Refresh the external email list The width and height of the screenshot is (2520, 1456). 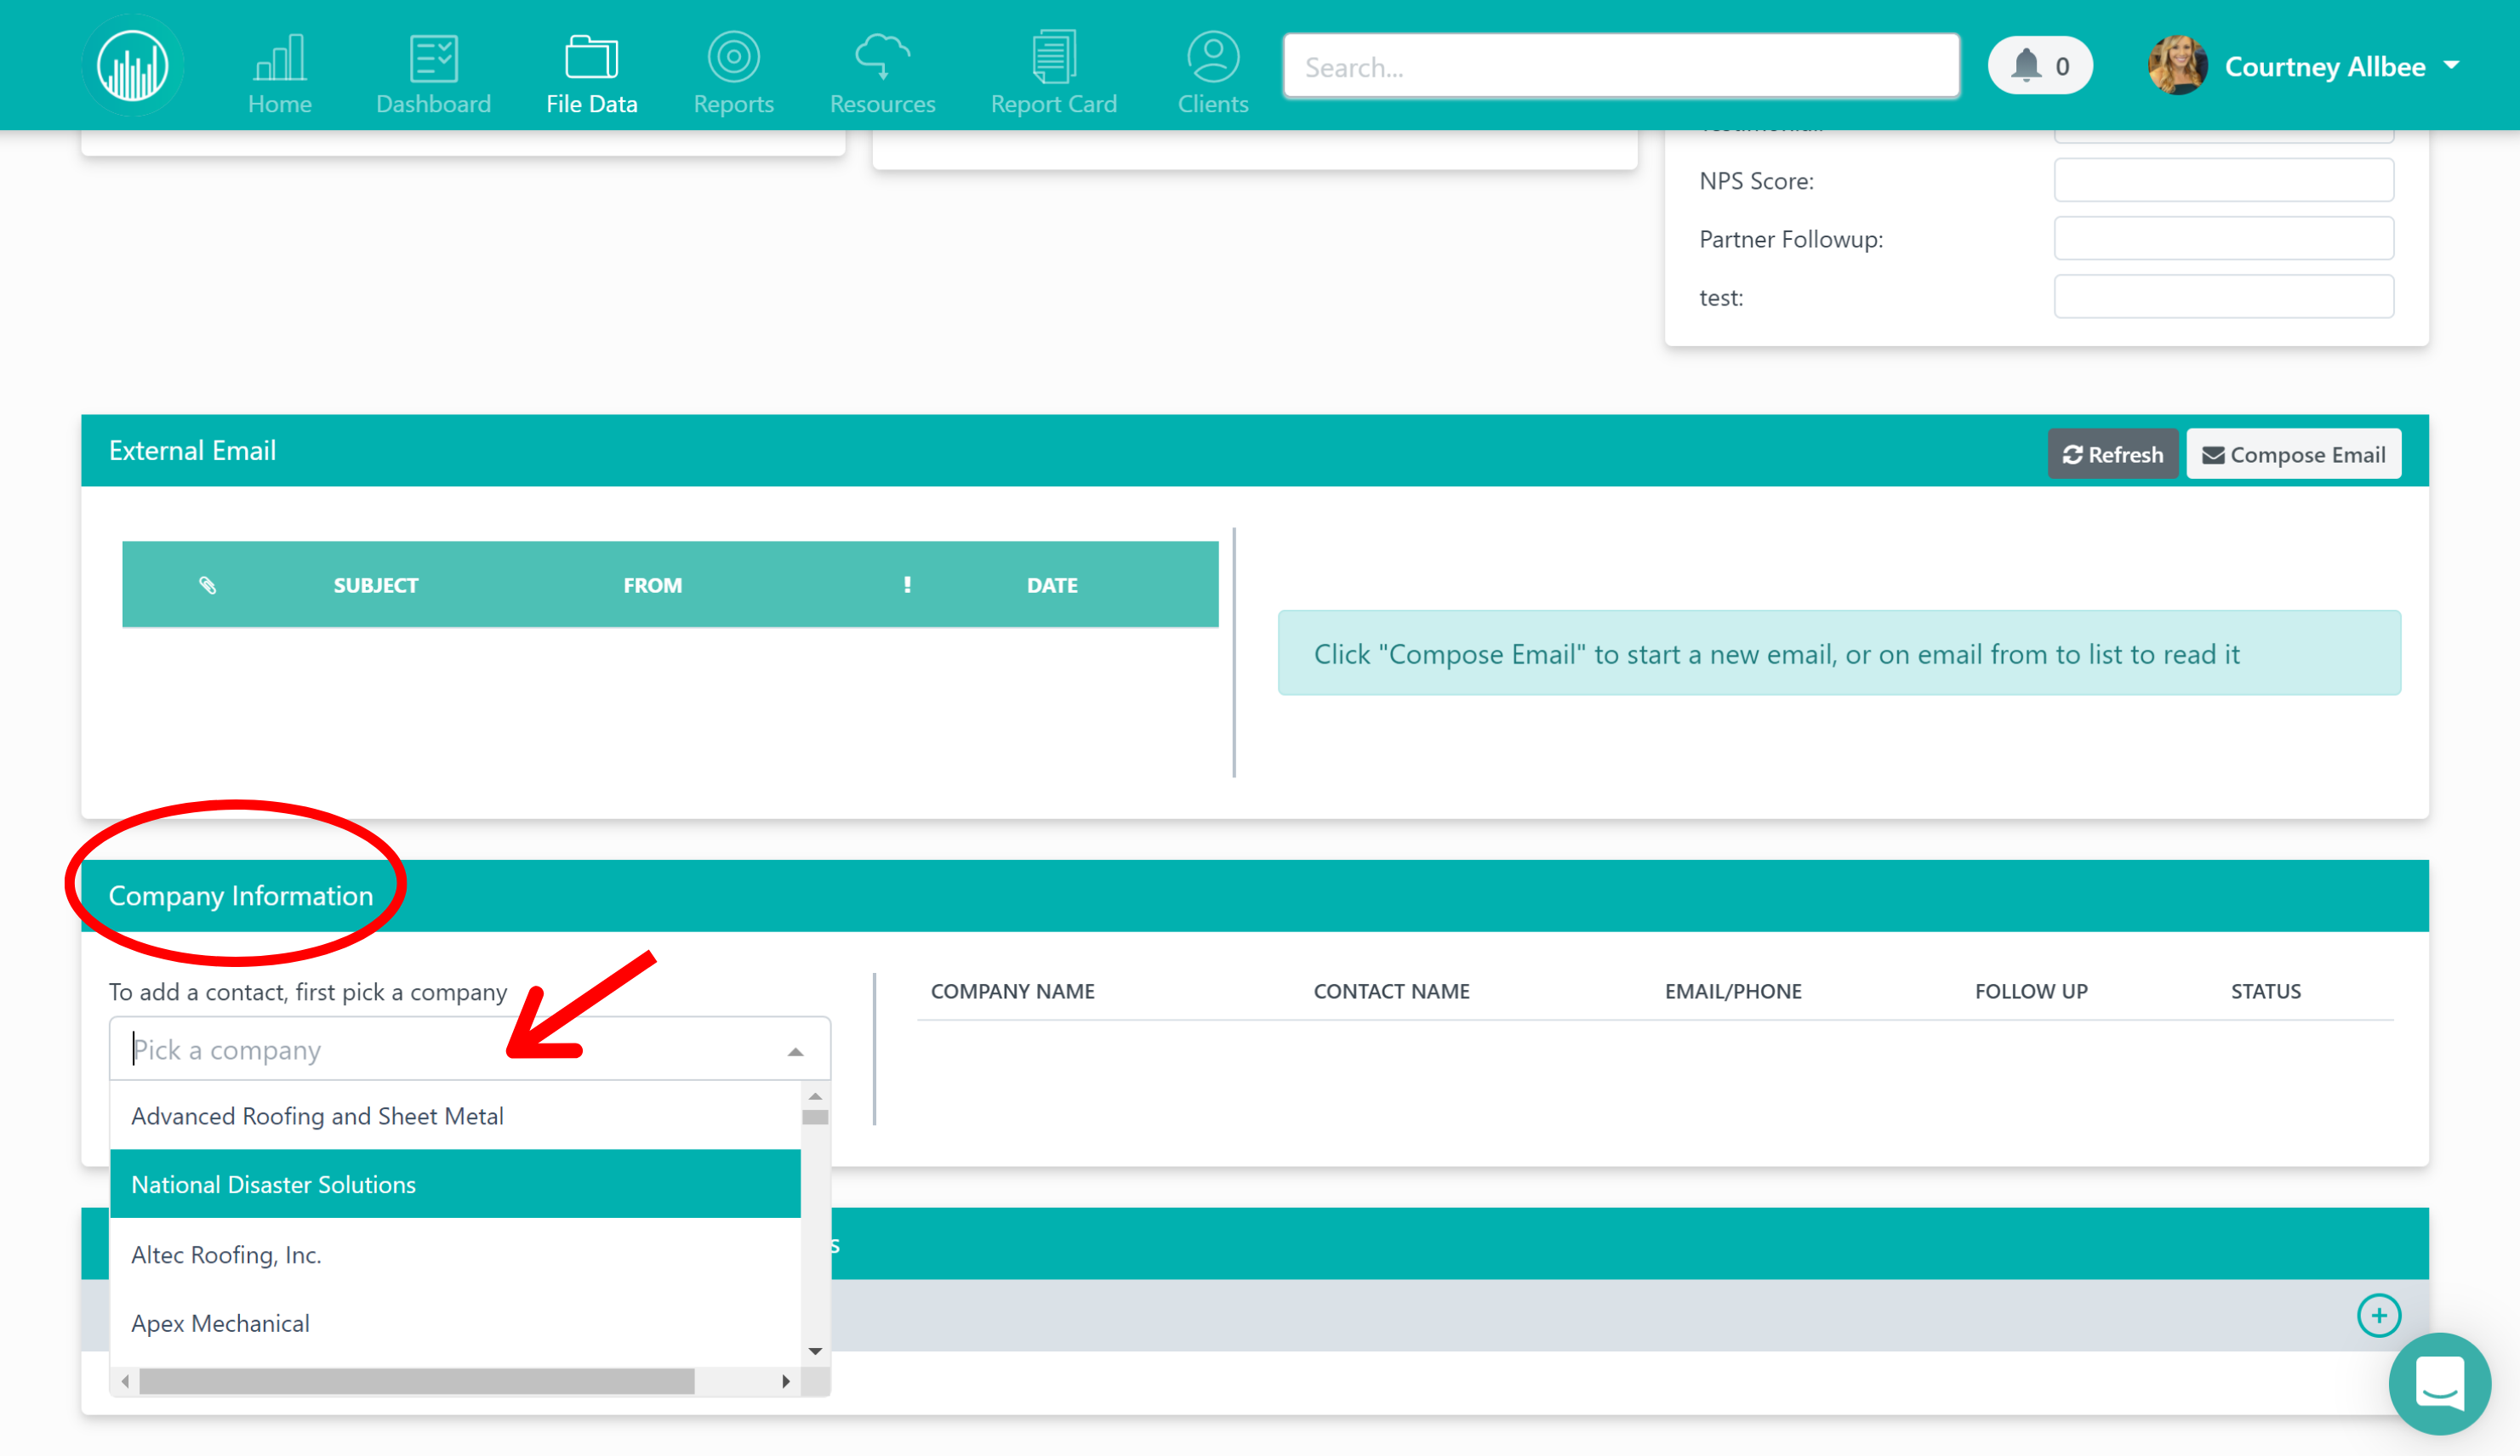pos(2112,455)
